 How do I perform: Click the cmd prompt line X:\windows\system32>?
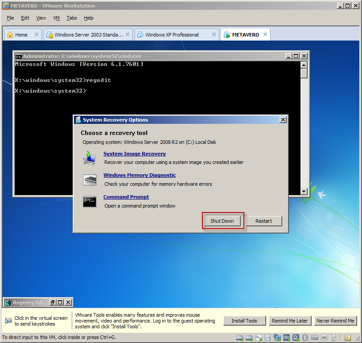(x=50, y=91)
